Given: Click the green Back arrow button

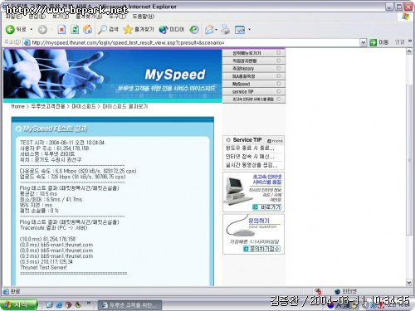Looking at the screenshot, I should tap(10, 30).
